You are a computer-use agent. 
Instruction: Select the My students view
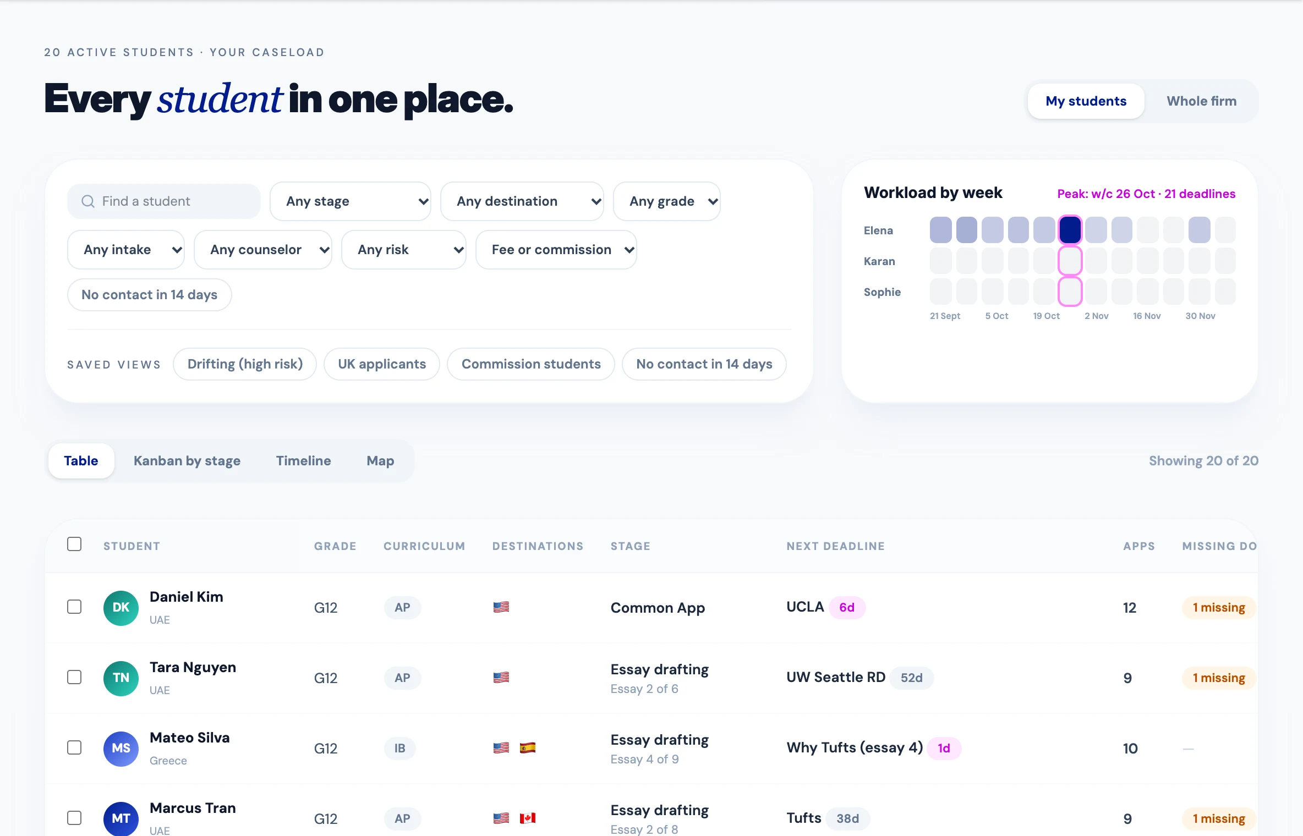(x=1086, y=101)
